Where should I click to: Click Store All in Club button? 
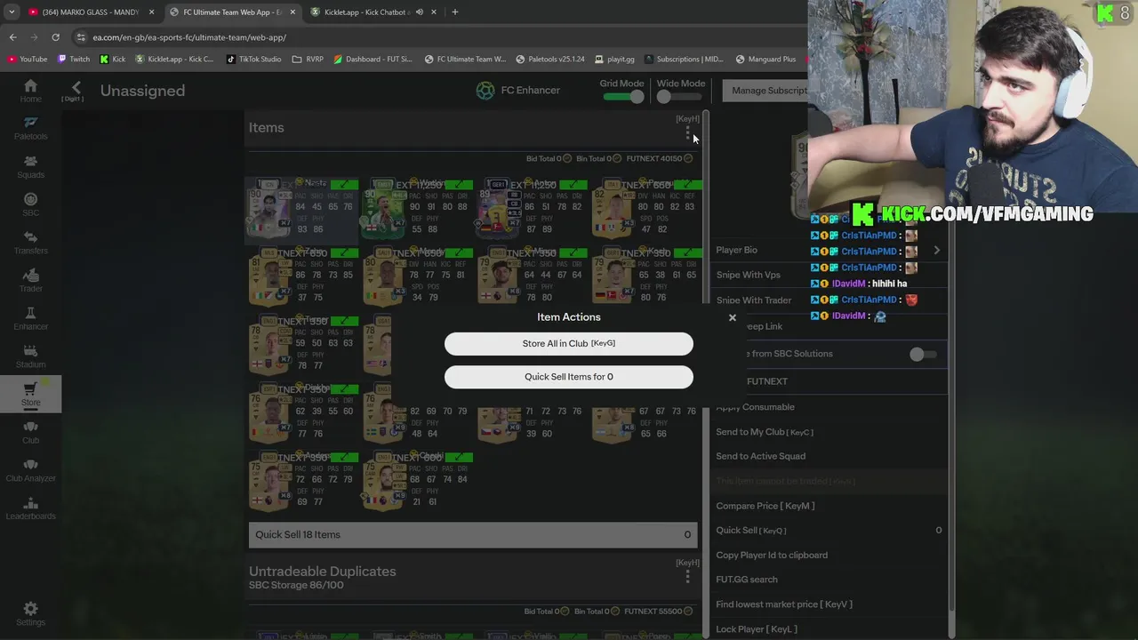[x=569, y=343]
